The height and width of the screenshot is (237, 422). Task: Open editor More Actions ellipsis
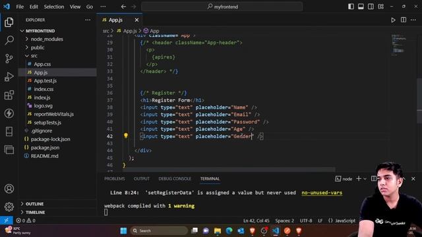[413, 20]
